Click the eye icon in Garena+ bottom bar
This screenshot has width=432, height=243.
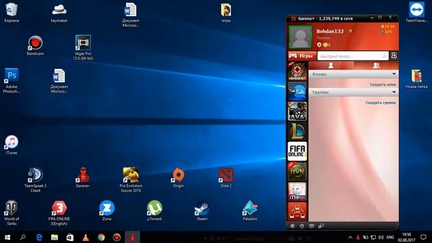(x=292, y=226)
